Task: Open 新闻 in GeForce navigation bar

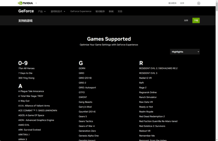Action: [x=111, y=11]
